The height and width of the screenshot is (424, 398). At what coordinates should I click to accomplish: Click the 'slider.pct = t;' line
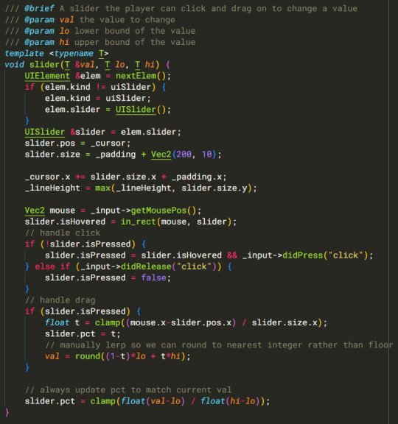[83, 334]
